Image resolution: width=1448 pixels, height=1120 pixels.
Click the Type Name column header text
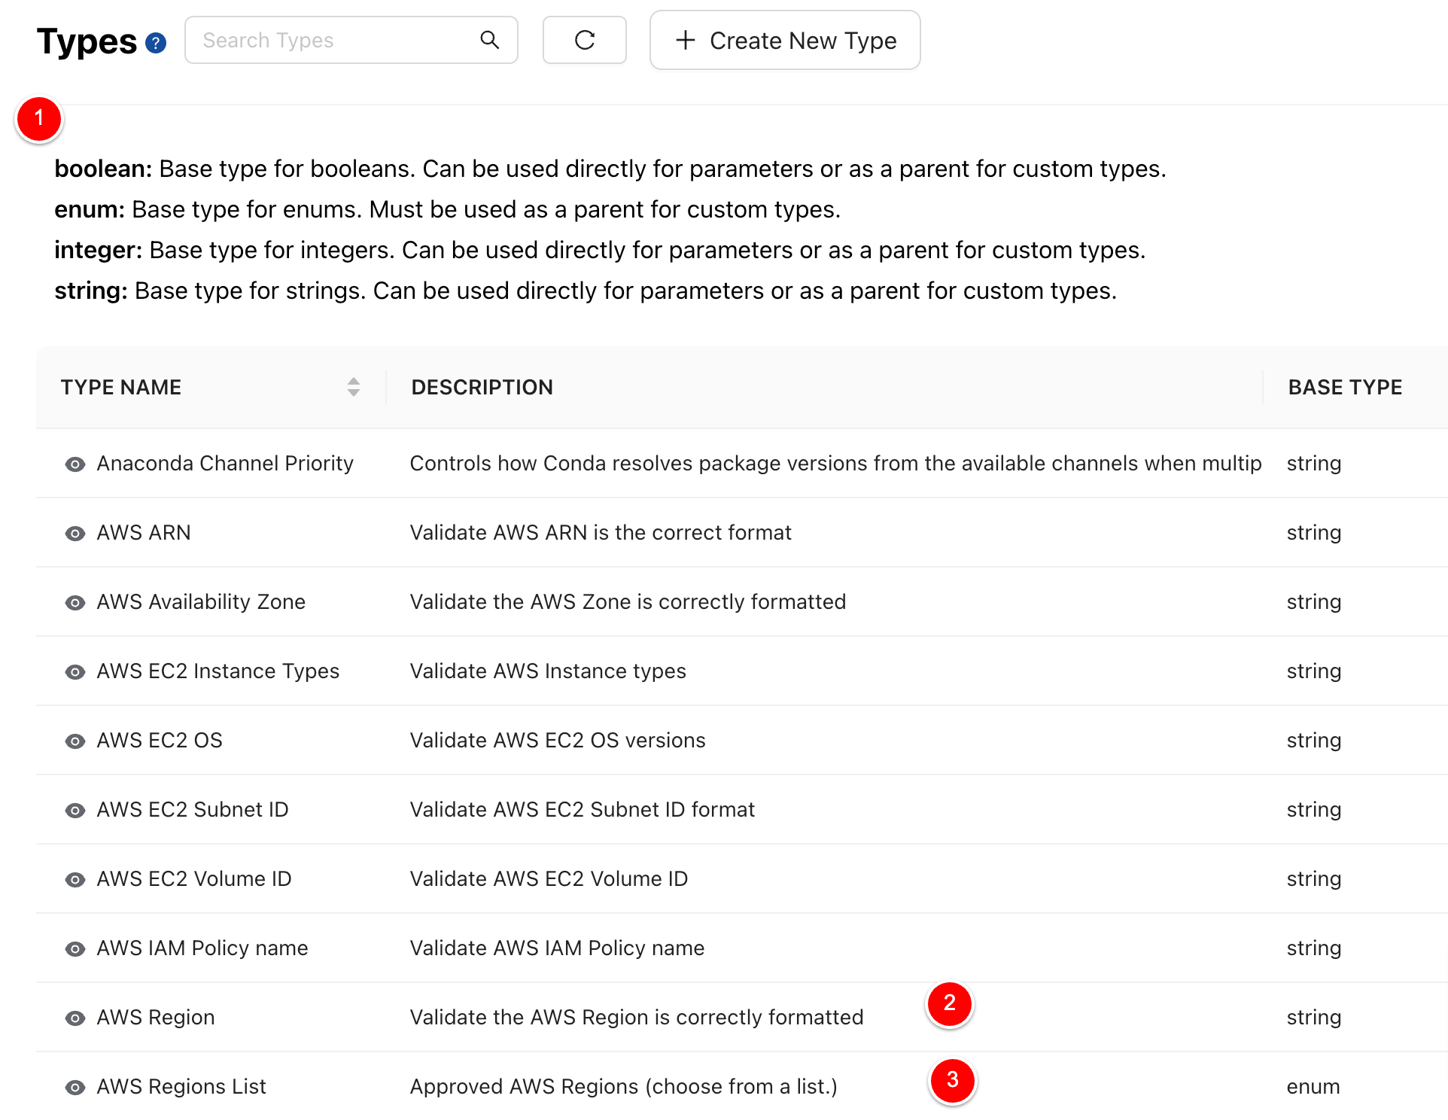(x=121, y=387)
